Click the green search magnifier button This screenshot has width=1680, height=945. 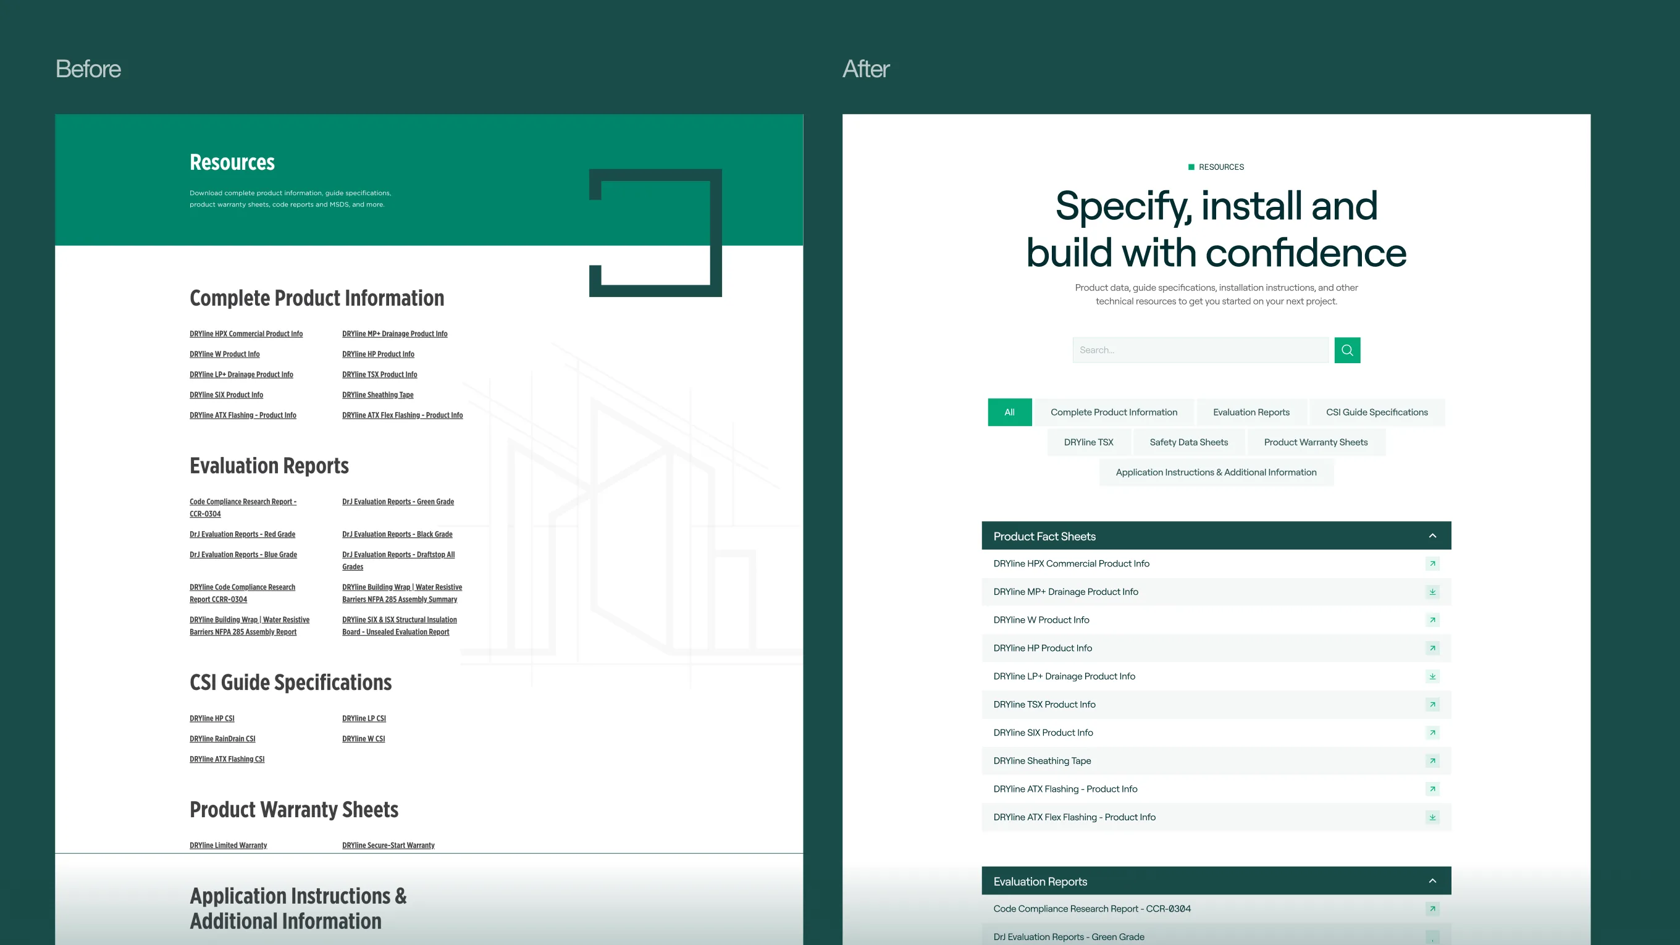pyautogui.click(x=1346, y=350)
